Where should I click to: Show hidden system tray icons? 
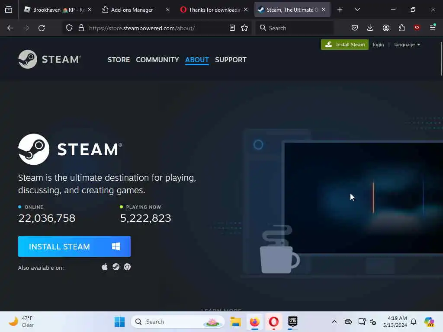tap(334, 322)
